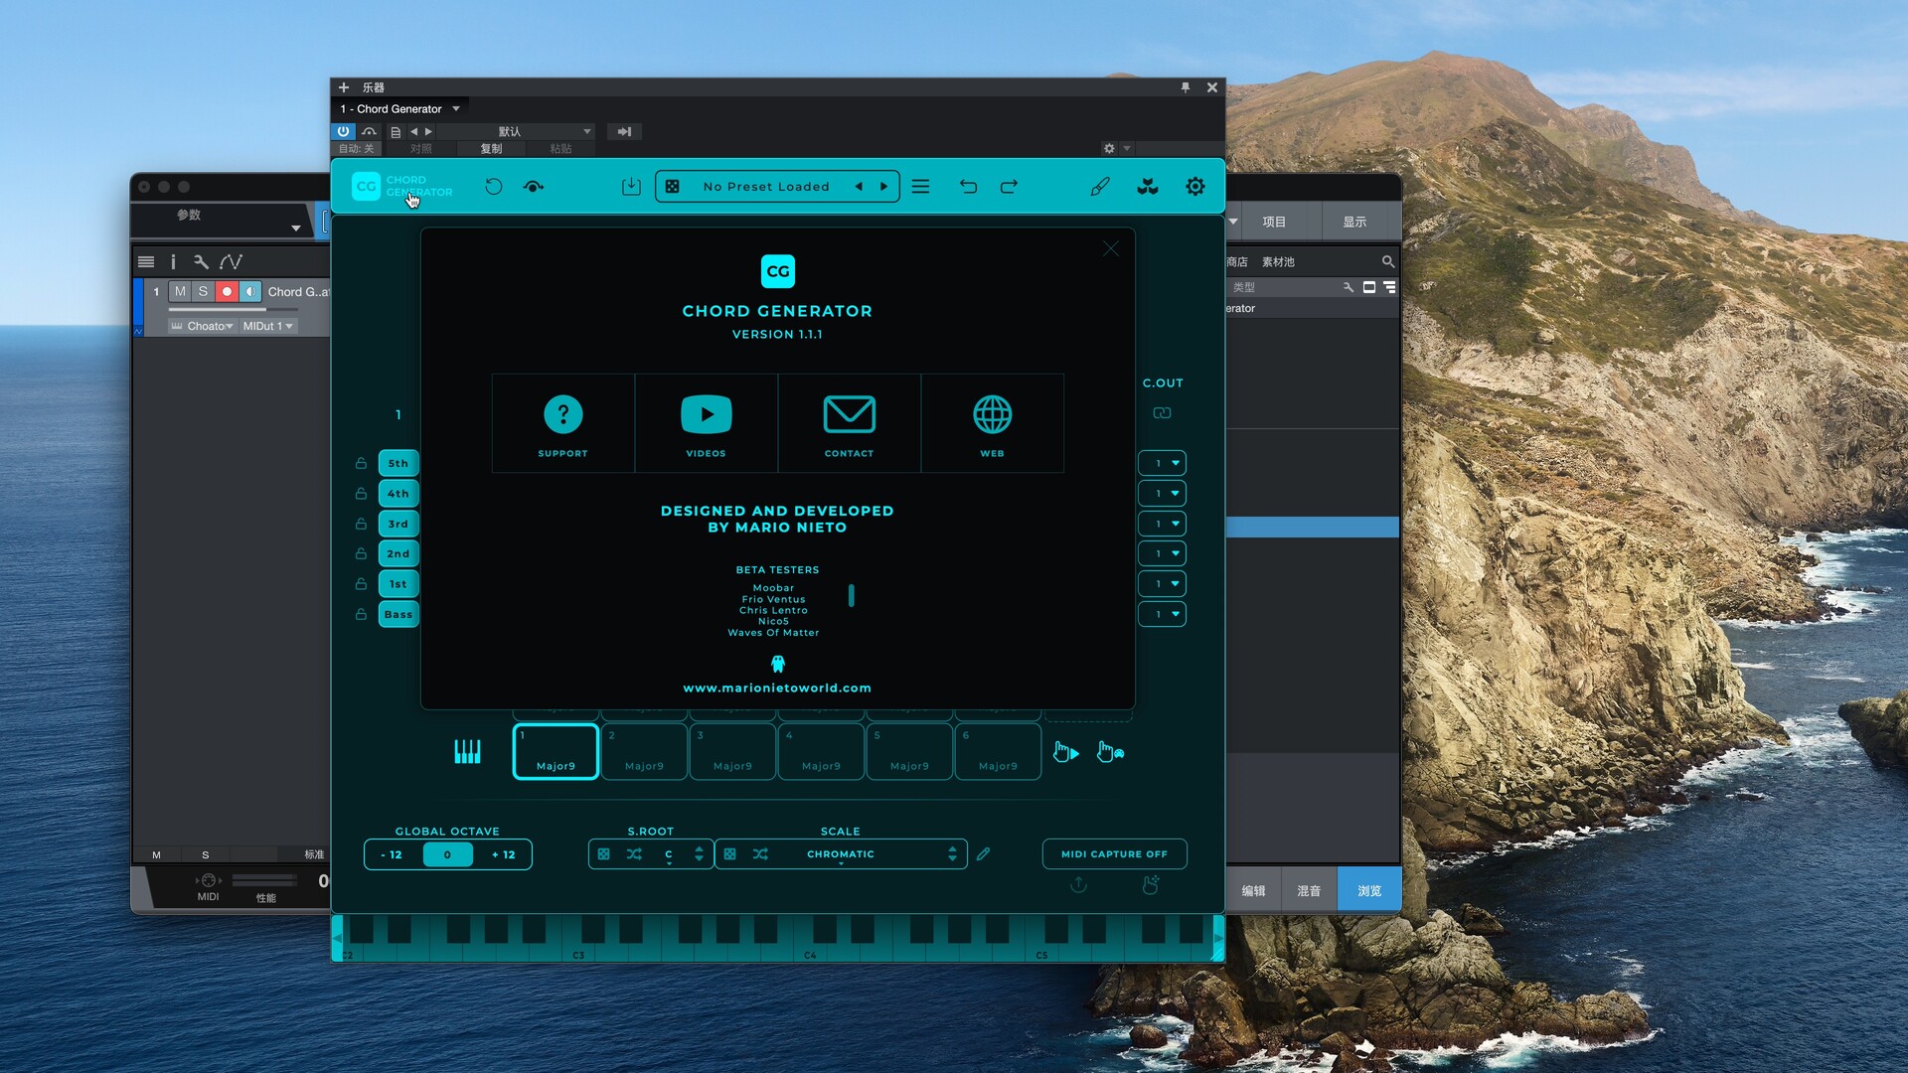Viewport: 1908px width, 1073px height.
Task: Switch to the 混音 tab
Action: click(x=1309, y=890)
